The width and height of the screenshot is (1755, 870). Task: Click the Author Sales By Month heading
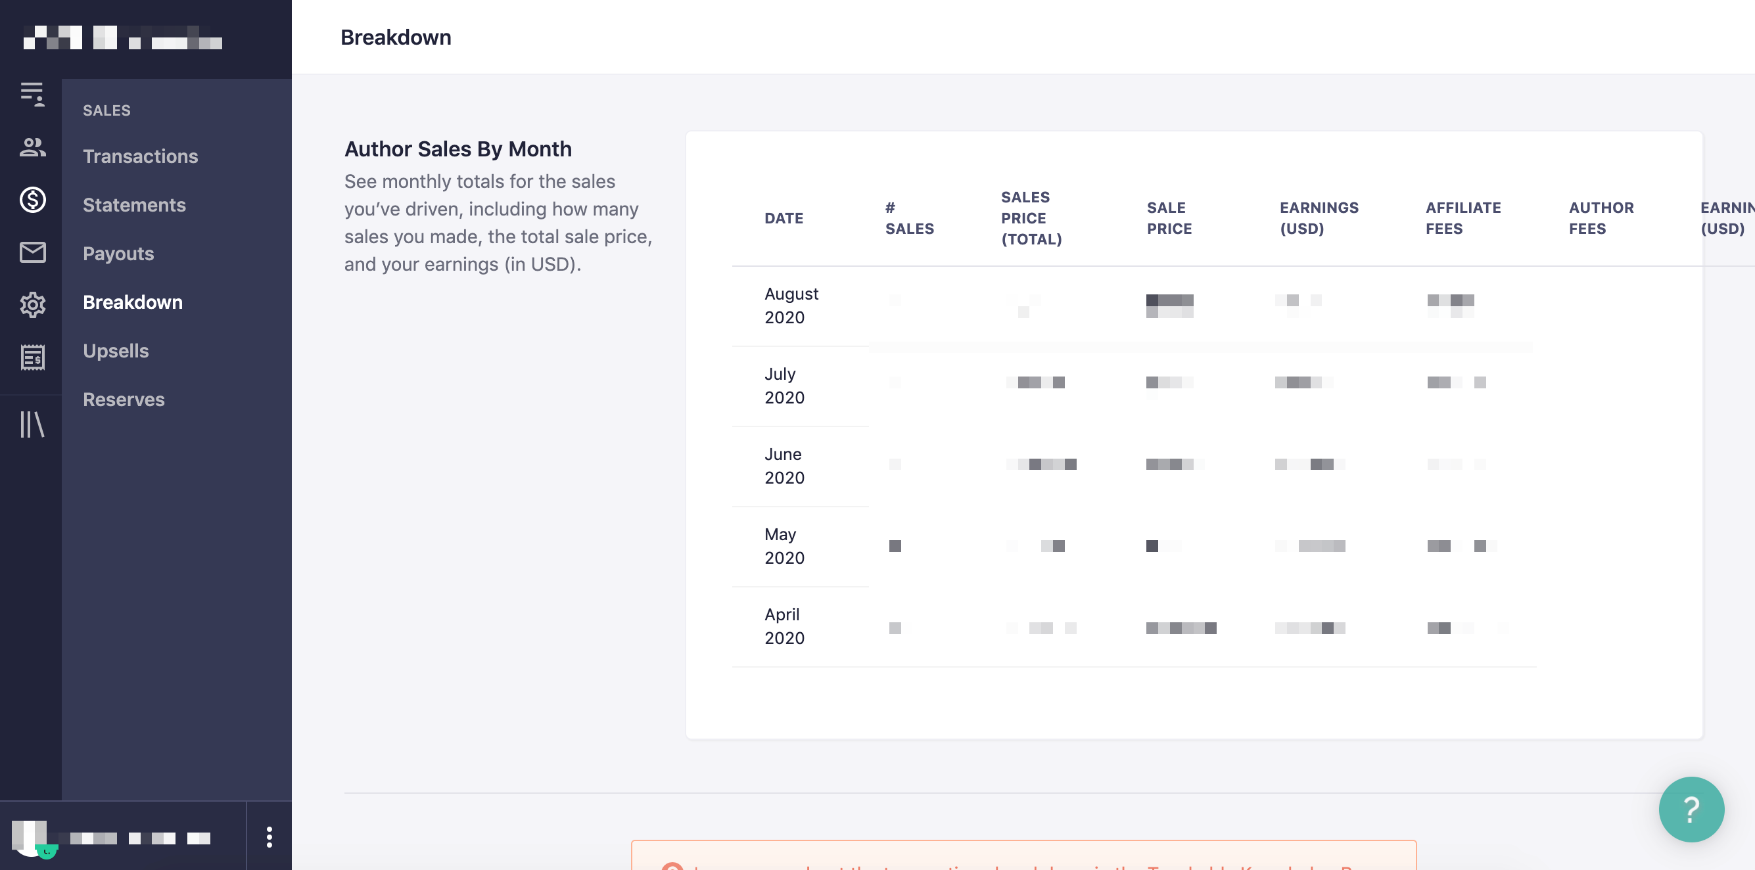click(458, 149)
